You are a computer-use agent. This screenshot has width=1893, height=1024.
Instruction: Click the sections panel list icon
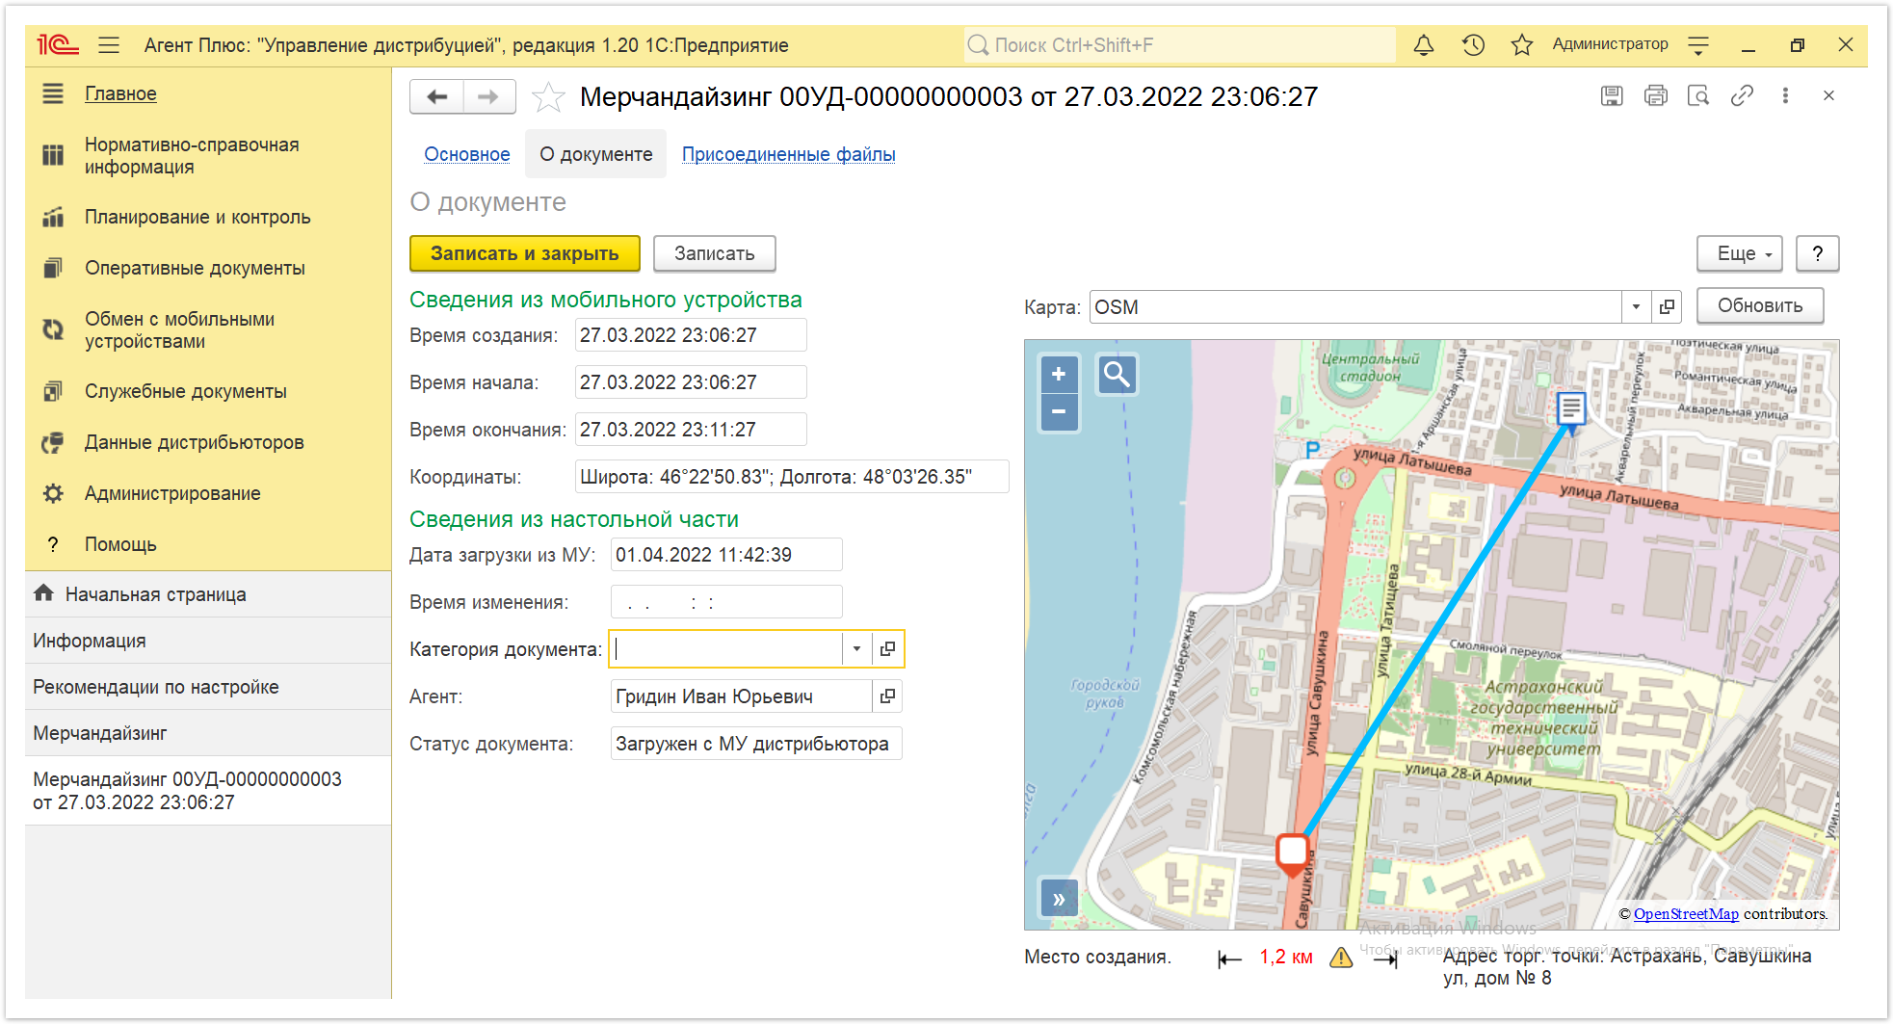tap(53, 93)
